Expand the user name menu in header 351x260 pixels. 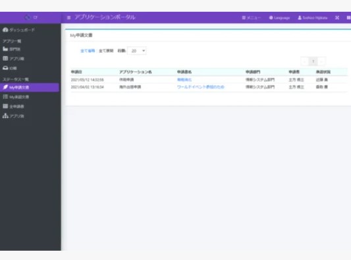point(313,18)
